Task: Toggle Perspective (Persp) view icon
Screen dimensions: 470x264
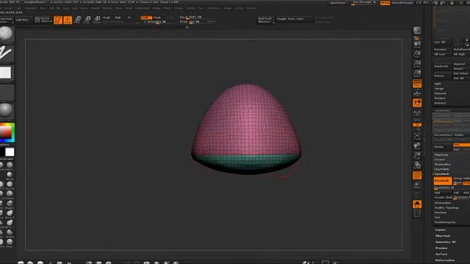Action: (417, 84)
